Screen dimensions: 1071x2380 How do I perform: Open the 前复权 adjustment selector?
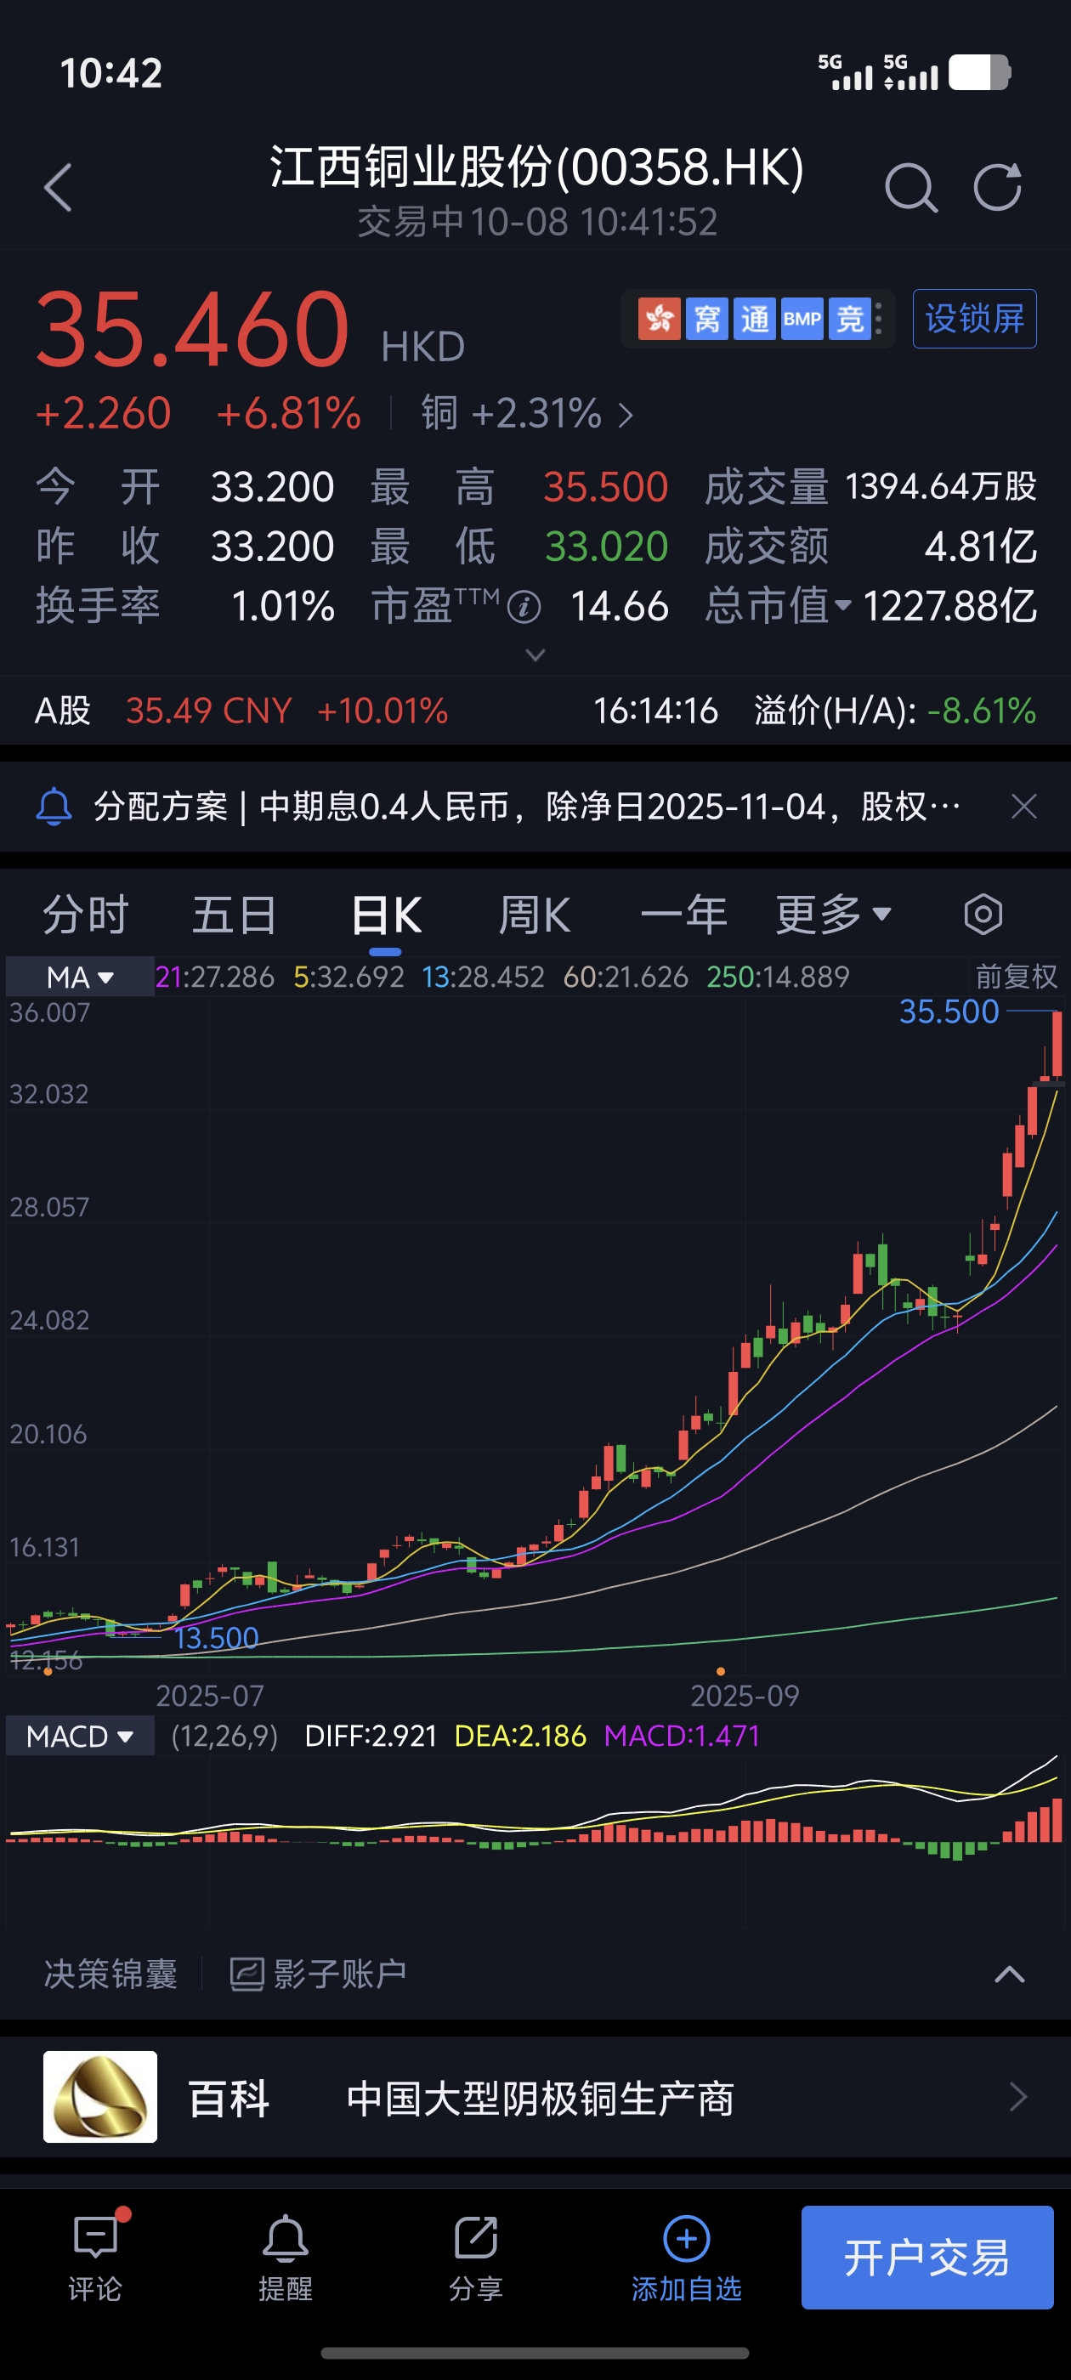[1016, 977]
